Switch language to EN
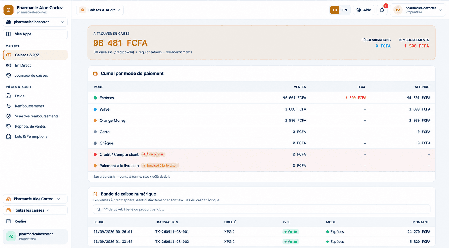The height and width of the screenshot is (248, 449). (x=345, y=10)
